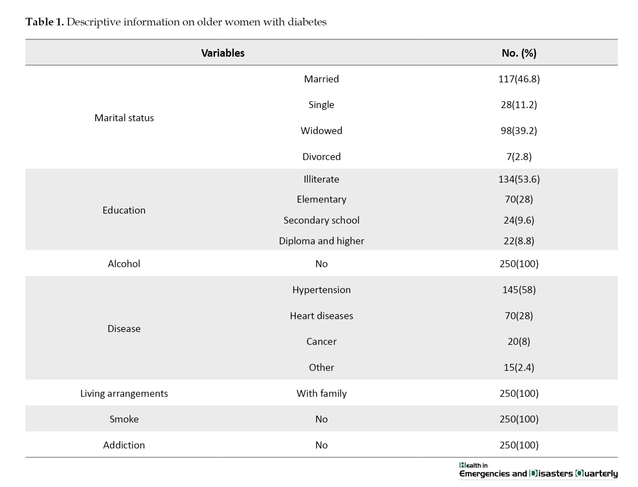The image size is (638, 487).
Task: Click the Disease row label
Action: 124,328
